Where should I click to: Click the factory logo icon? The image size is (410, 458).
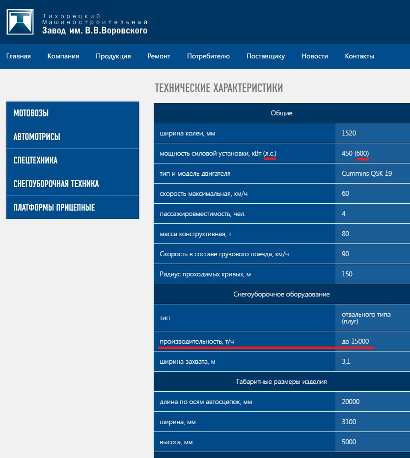[20, 22]
